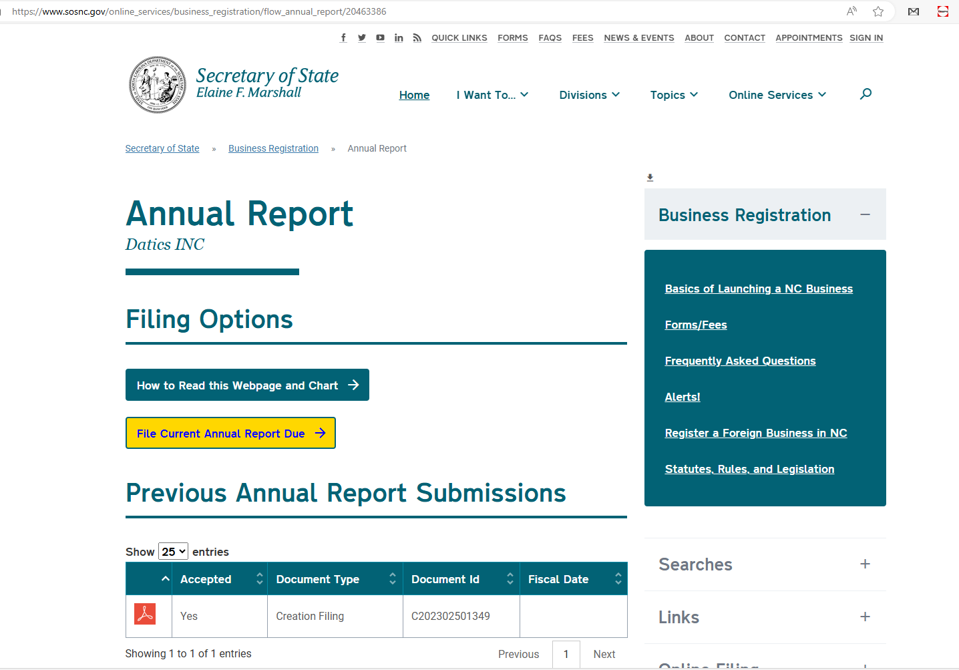Click File Current Annual Report Due button

point(230,434)
